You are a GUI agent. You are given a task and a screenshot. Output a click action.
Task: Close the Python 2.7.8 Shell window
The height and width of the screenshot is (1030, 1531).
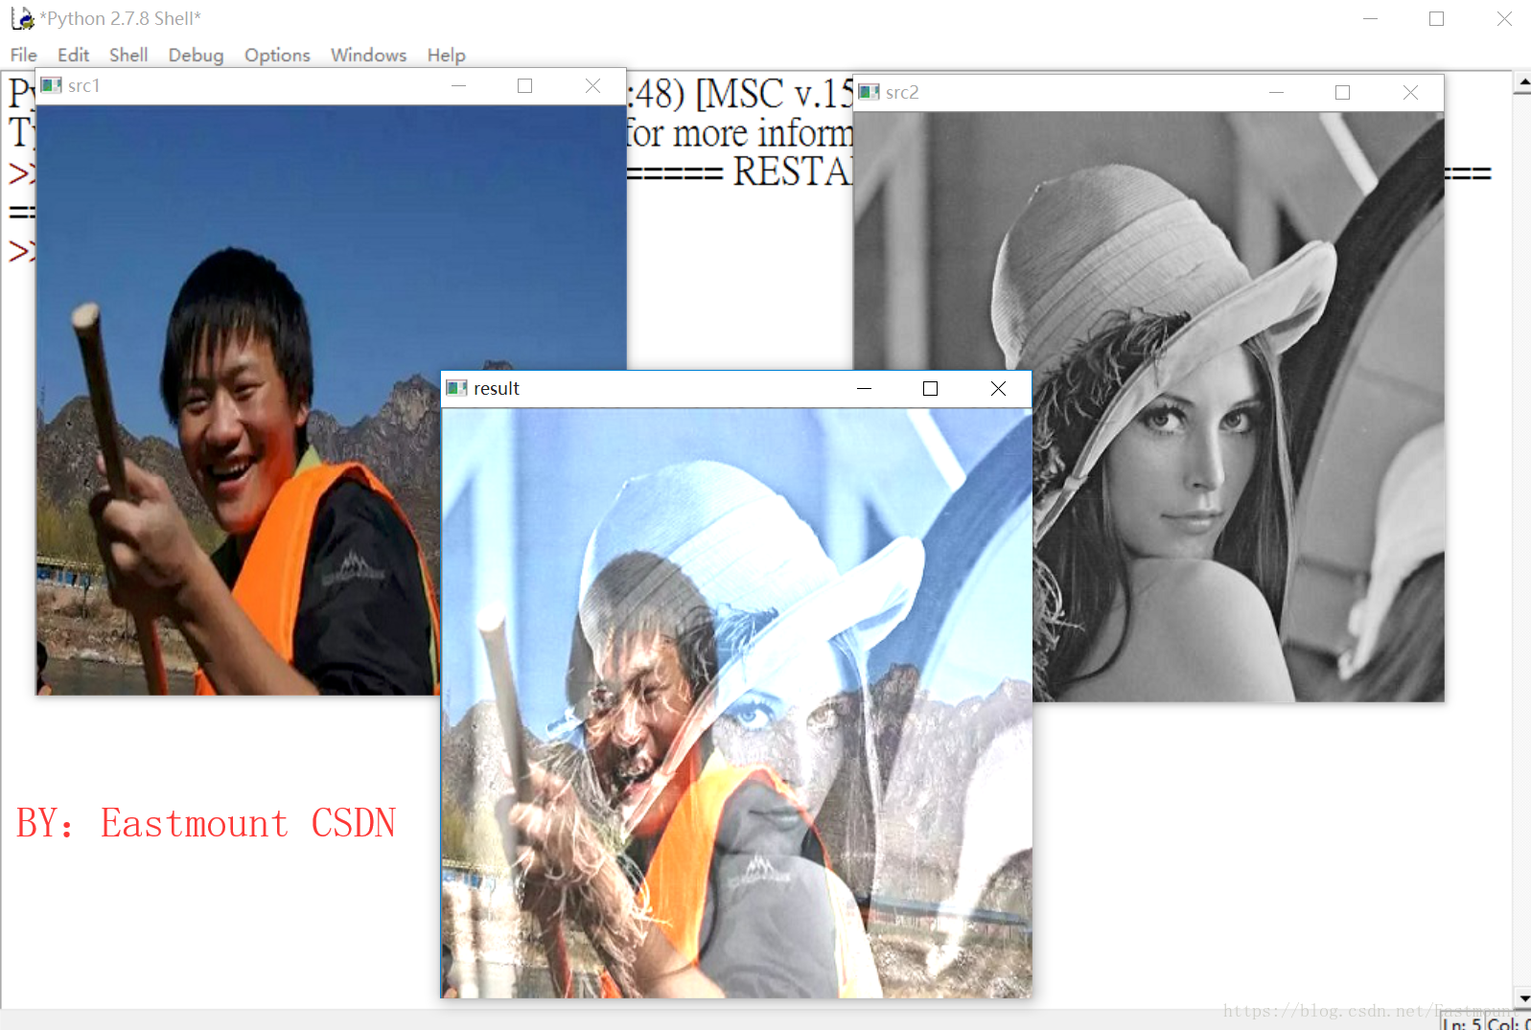(1504, 19)
